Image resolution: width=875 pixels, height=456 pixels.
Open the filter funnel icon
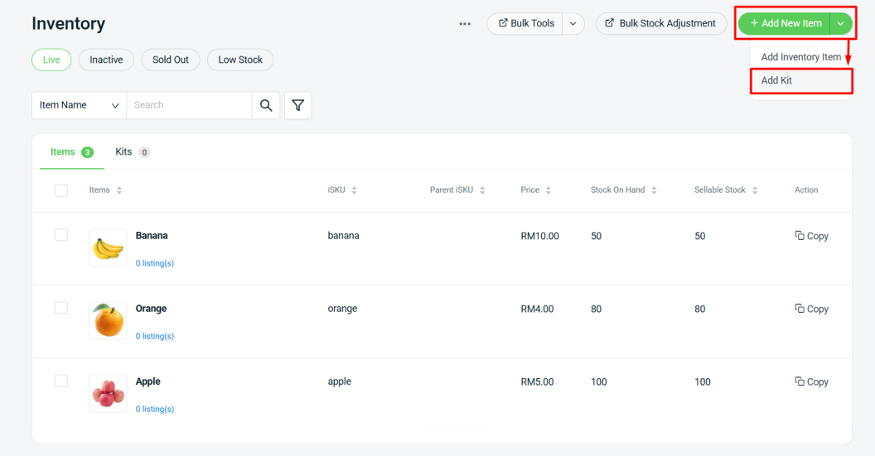tap(298, 105)
